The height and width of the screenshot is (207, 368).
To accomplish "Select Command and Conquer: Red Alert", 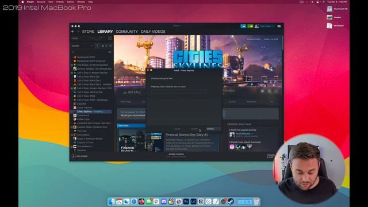I will click(94, 123).
